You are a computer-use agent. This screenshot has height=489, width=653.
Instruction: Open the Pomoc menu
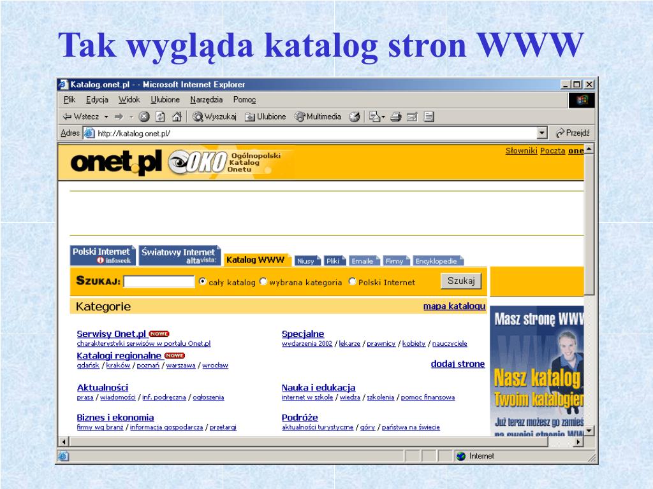point(244,100)
